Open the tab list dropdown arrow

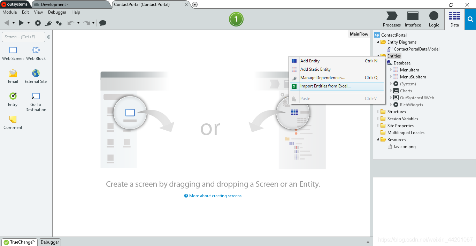click(195, 5)
